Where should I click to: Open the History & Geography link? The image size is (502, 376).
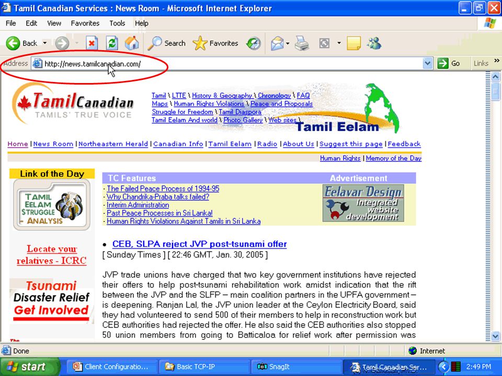pos(222,96)
